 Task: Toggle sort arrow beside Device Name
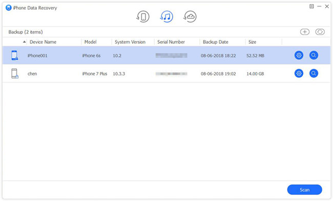tap(25, 42)
